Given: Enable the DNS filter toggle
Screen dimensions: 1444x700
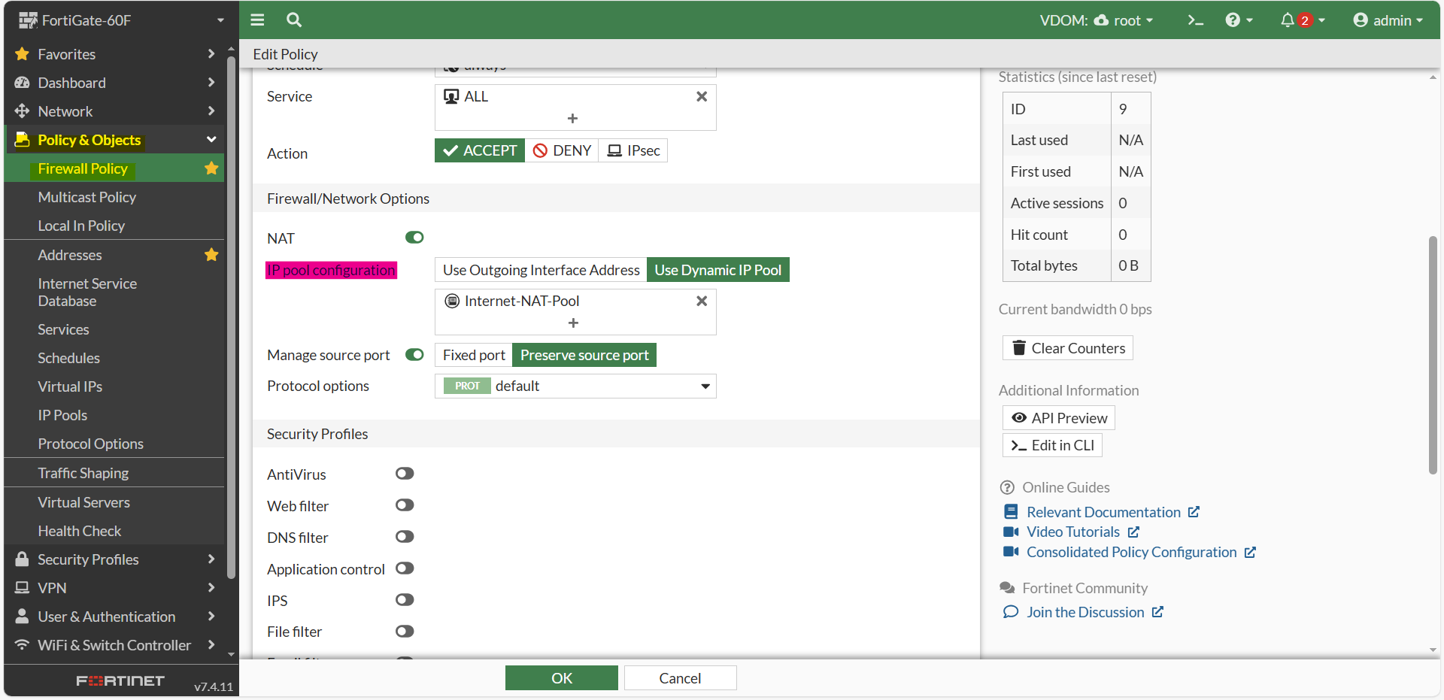Looking at the screenshot, I should (405, 537).
